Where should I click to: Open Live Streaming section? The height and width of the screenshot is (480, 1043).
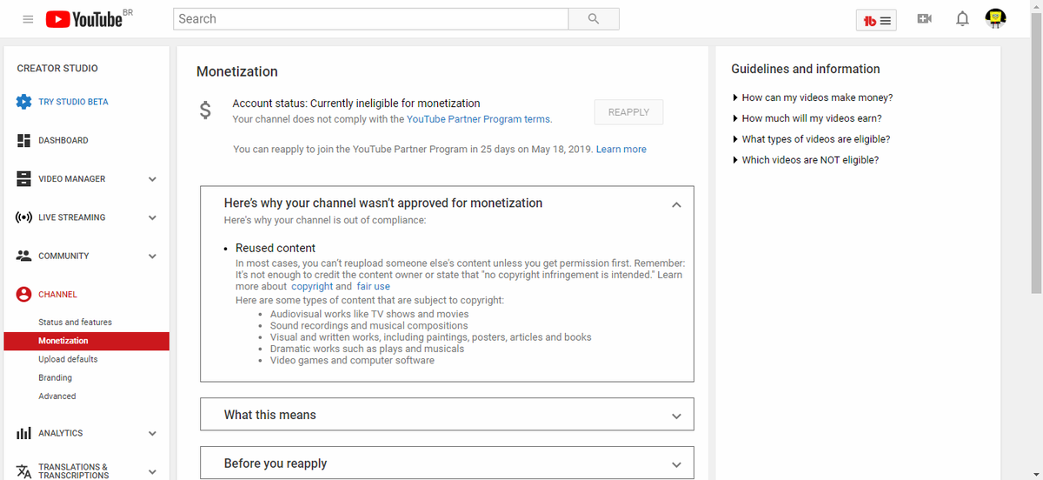click(72, 217)
